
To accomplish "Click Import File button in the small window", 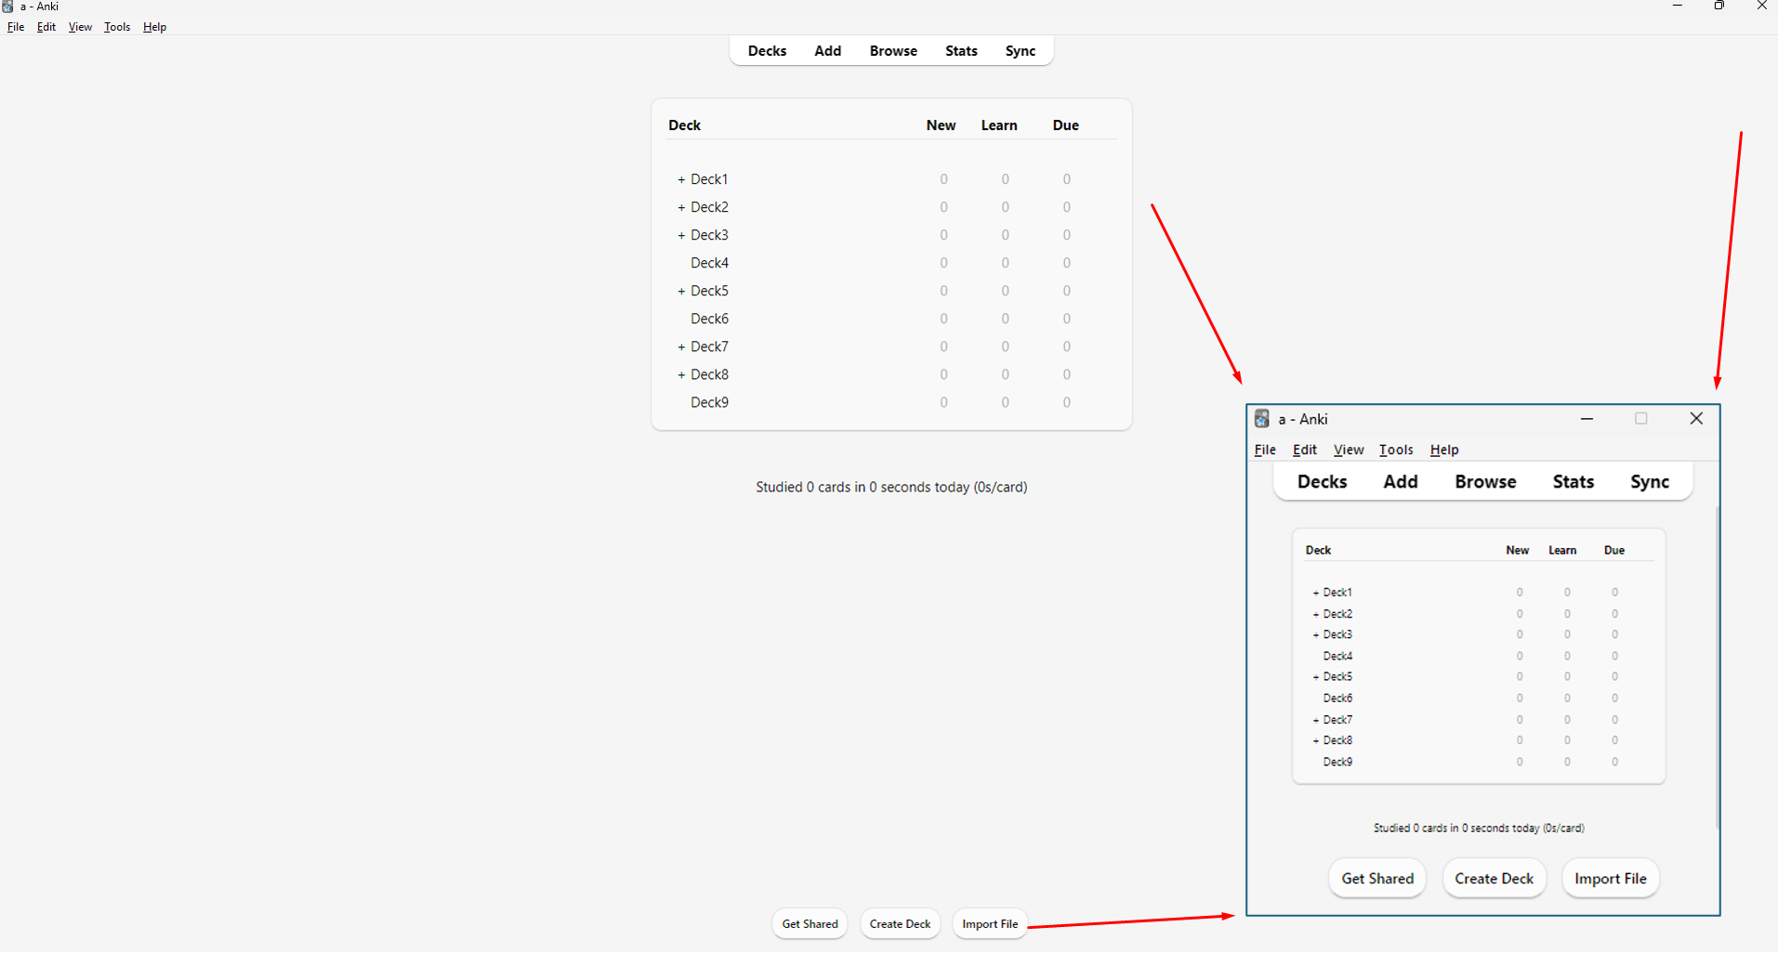I will (1610, 879).
